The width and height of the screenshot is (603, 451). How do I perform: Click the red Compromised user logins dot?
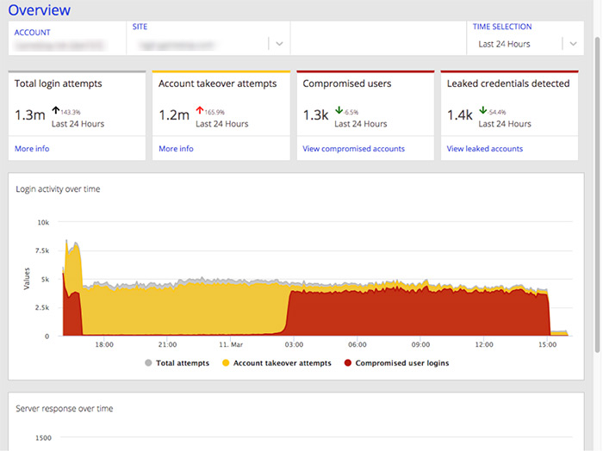click(x=348, y=363)
